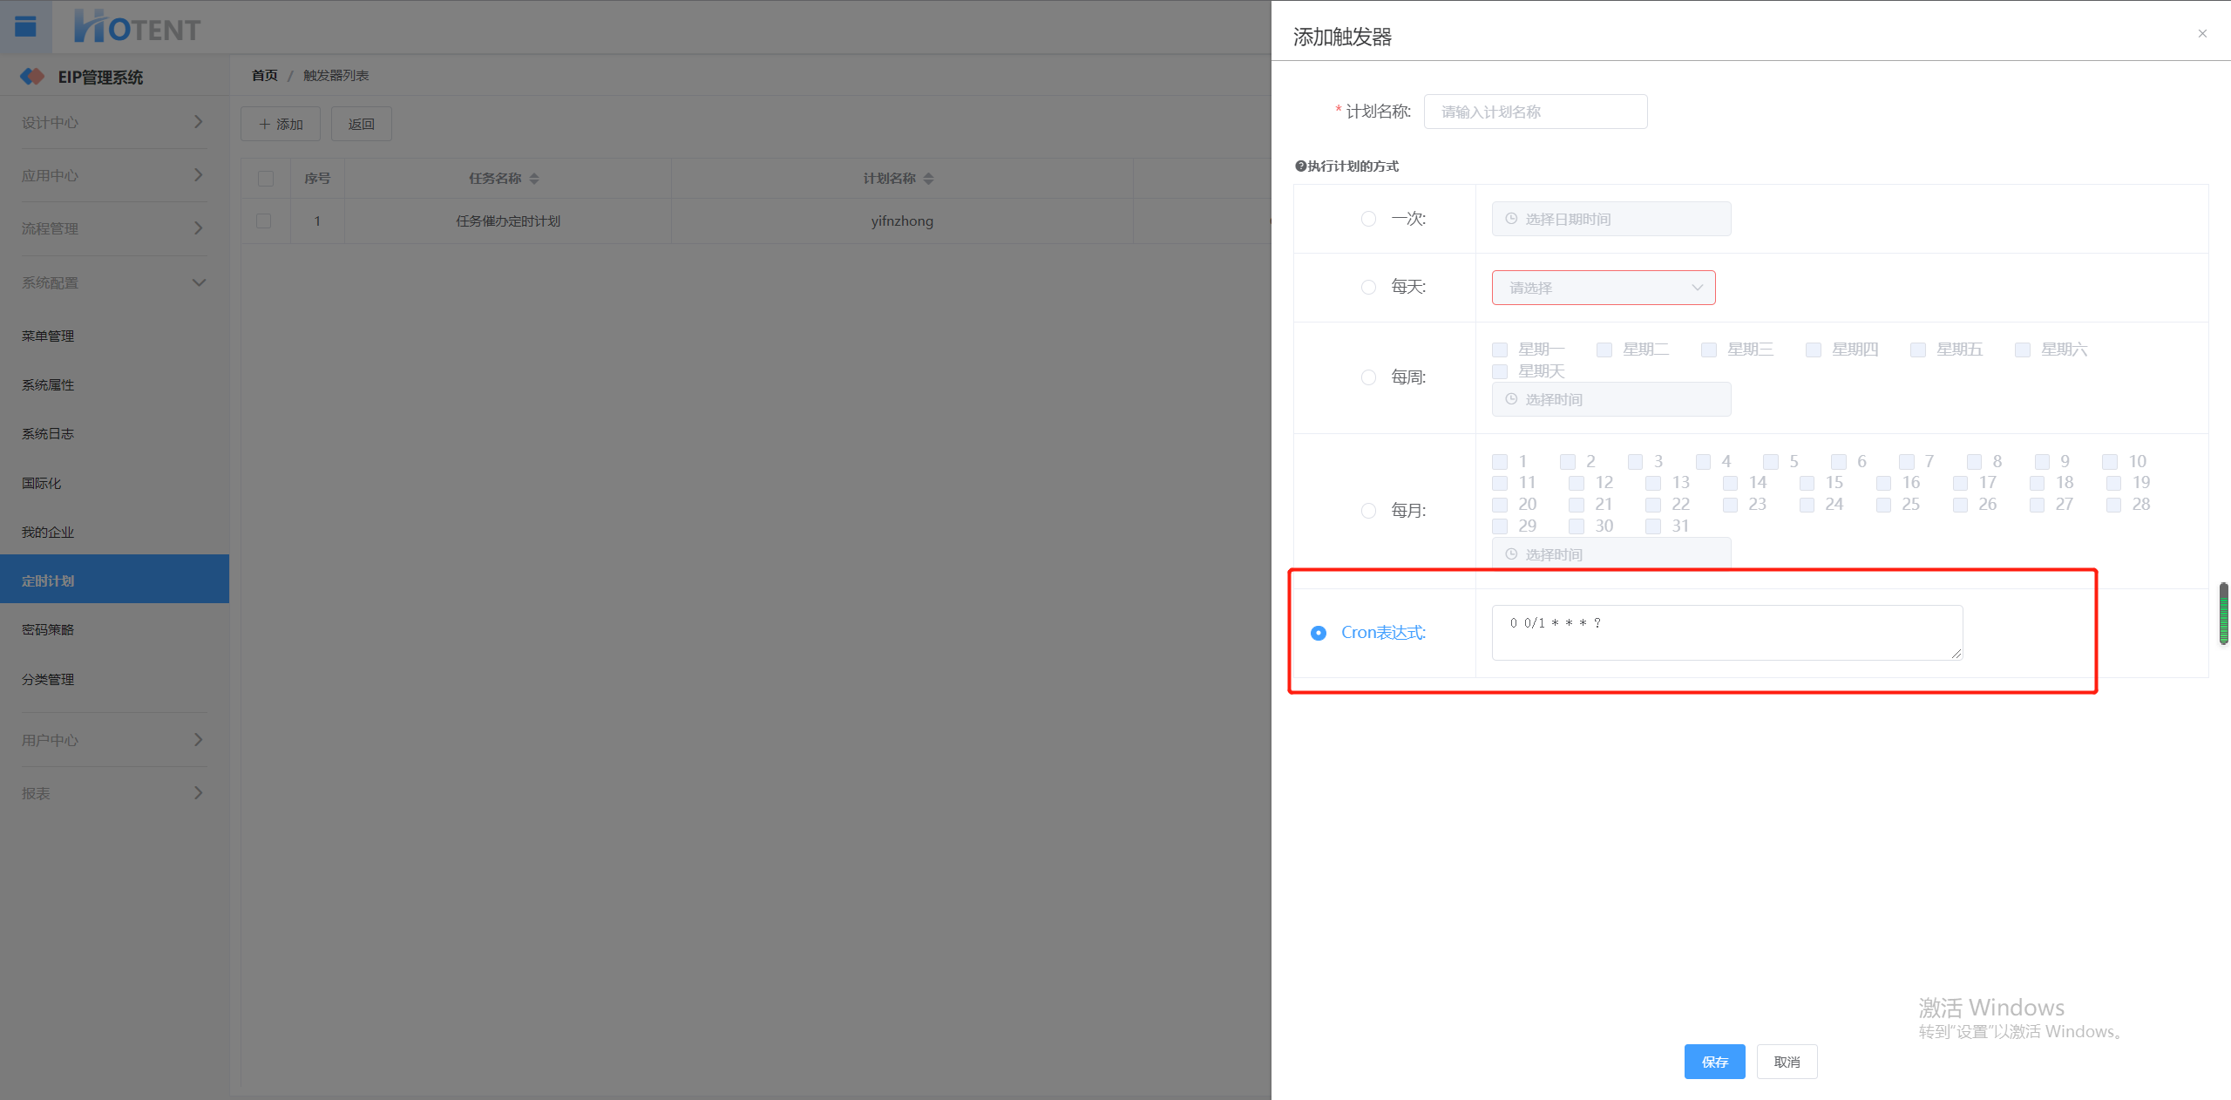Click the clock icon in 选择日期时间 field
The image size is (2231, 1100).
pos(1511,219)
